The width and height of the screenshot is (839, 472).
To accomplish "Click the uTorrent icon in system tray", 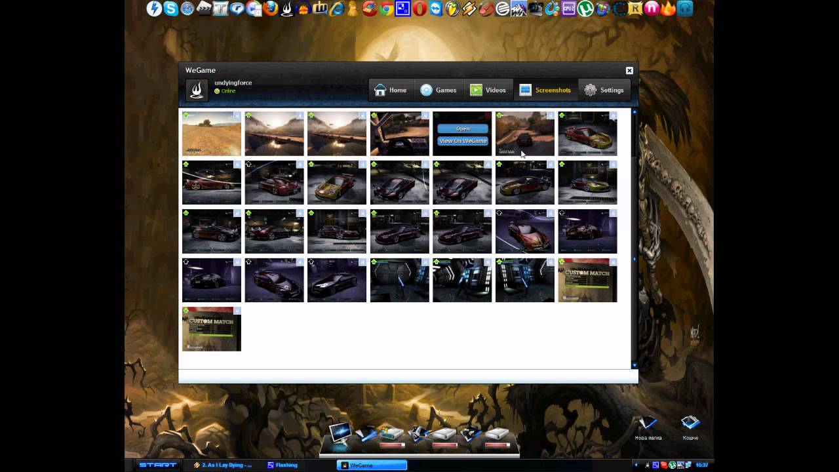I will (x=673, y=465).
